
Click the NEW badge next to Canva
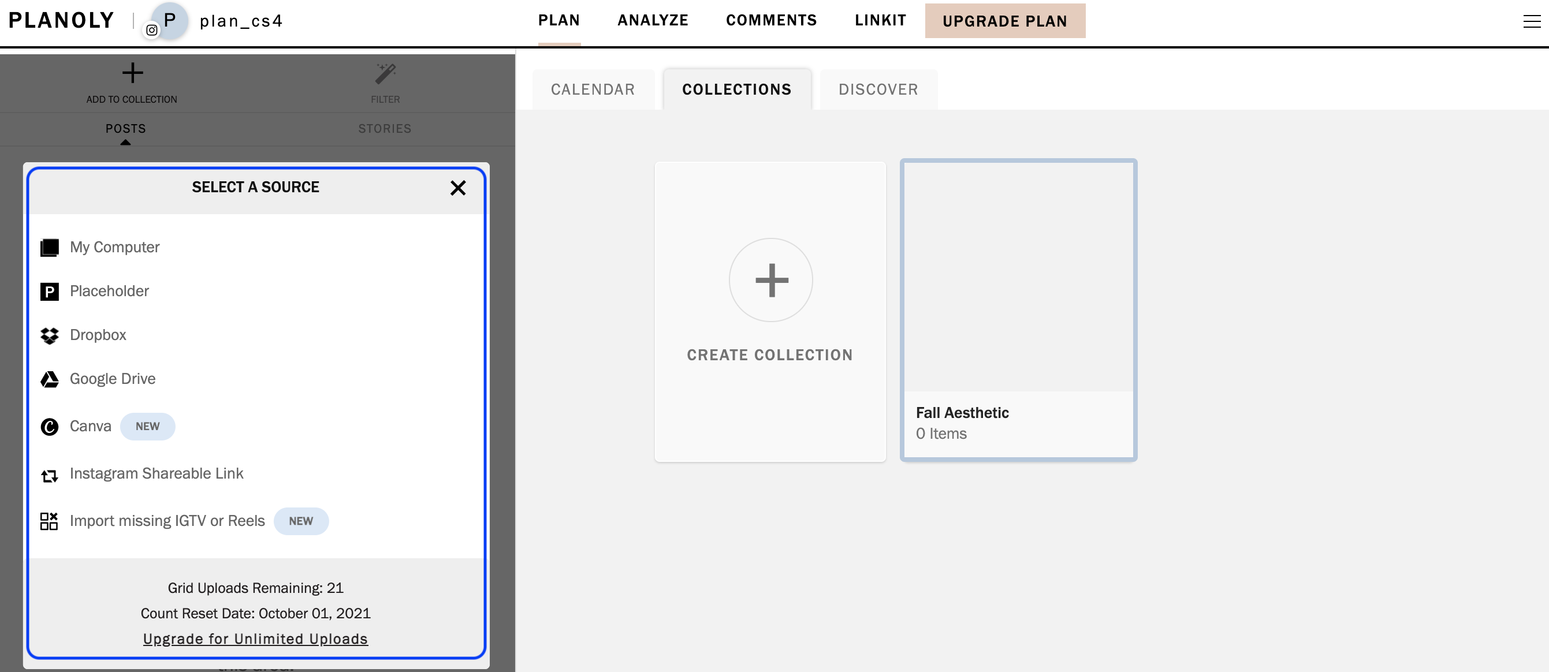click(148, 427)
